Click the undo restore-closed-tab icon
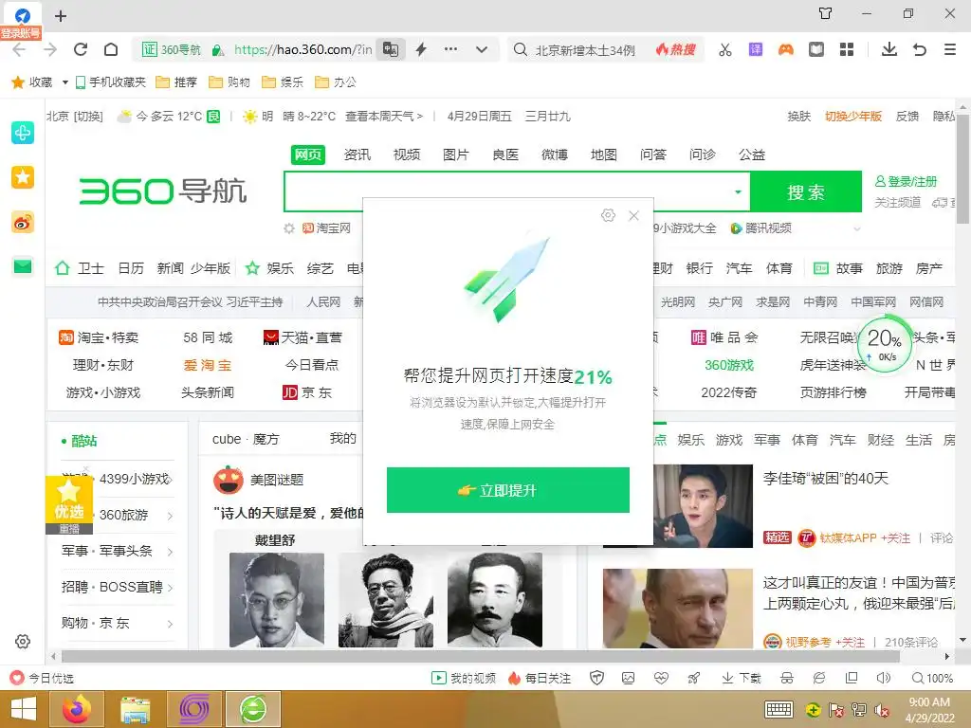This screenshot has height=728, width=971. point(920,49)
